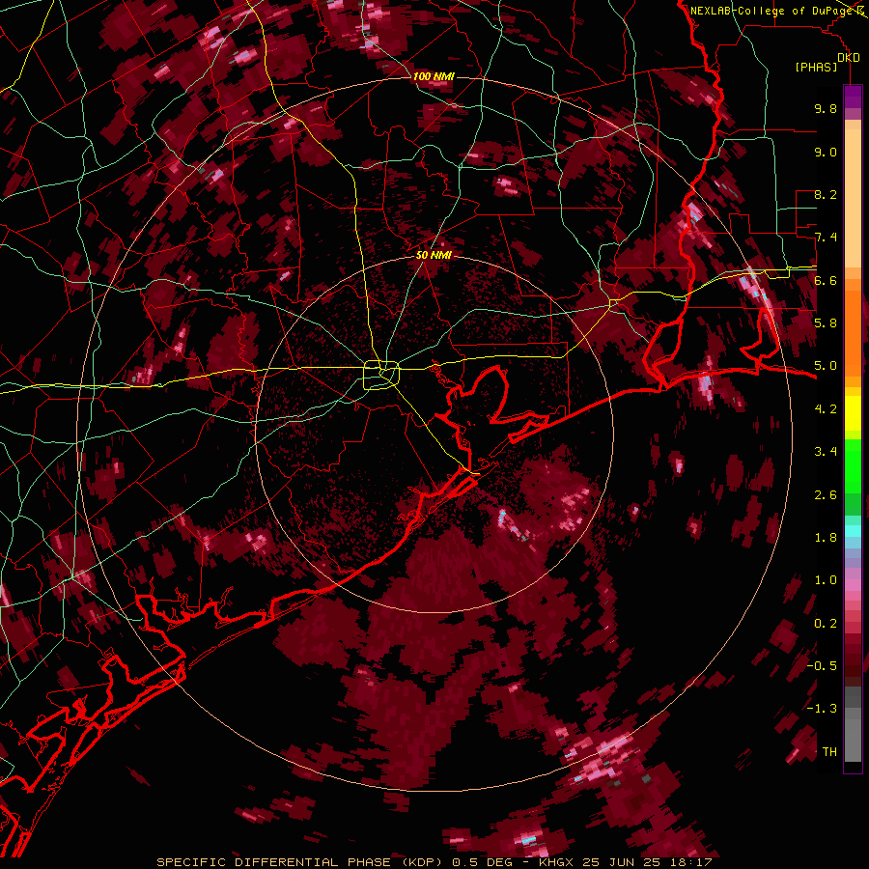Click the 8.2 legend value
The height and width of the screenshot is (869, 869).
pos(826,194)
